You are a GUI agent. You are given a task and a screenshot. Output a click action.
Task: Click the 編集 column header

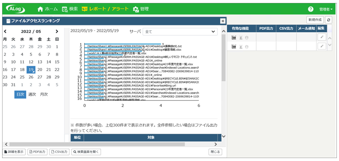322,28
